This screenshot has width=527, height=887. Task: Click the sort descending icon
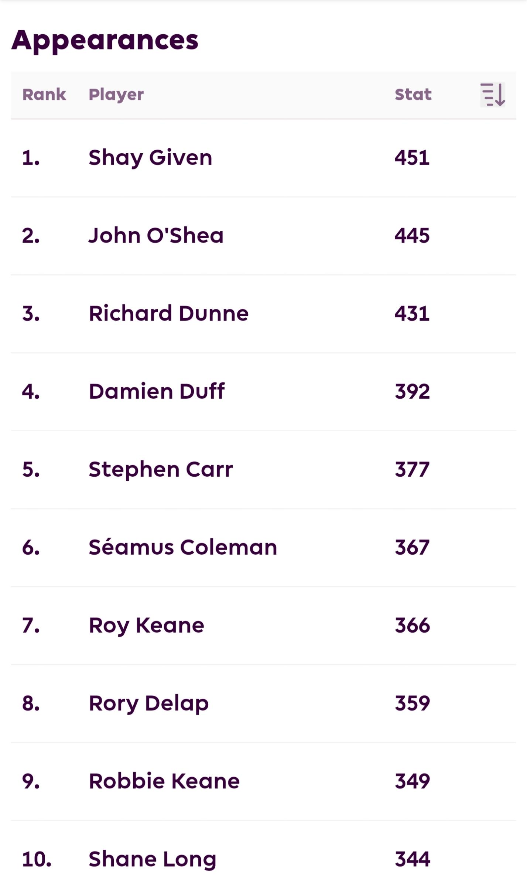coord(493,95)
